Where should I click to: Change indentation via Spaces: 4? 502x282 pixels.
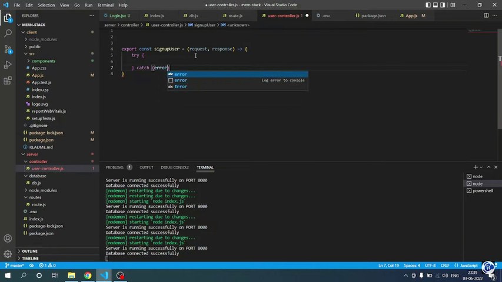coord(412,266)
